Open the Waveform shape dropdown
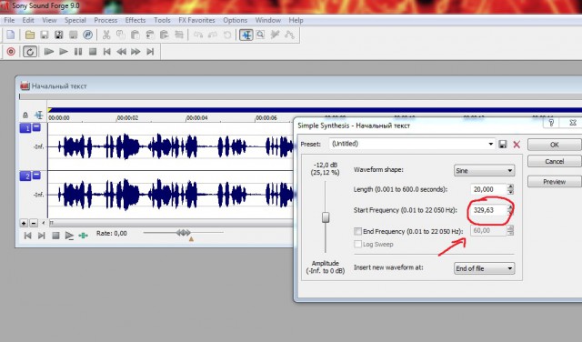Viewport: 582px width, 342px height. coord(485,170)
